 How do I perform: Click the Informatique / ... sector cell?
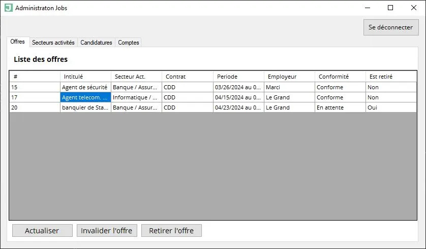[x=136, y=97]
